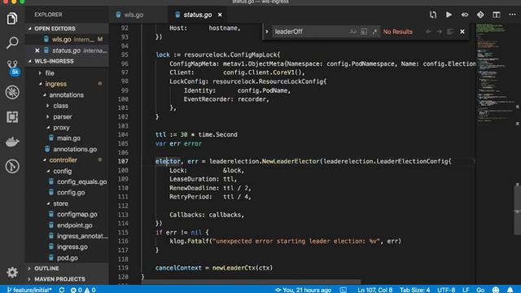Open pod.go file
This screenshot has width=521, height=293.
point(67,258)
